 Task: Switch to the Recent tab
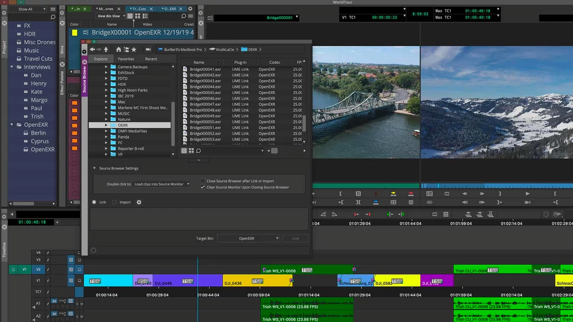click(151, 59)
